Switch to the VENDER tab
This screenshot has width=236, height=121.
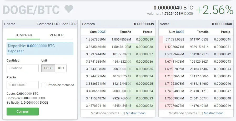tap(57, 35)
